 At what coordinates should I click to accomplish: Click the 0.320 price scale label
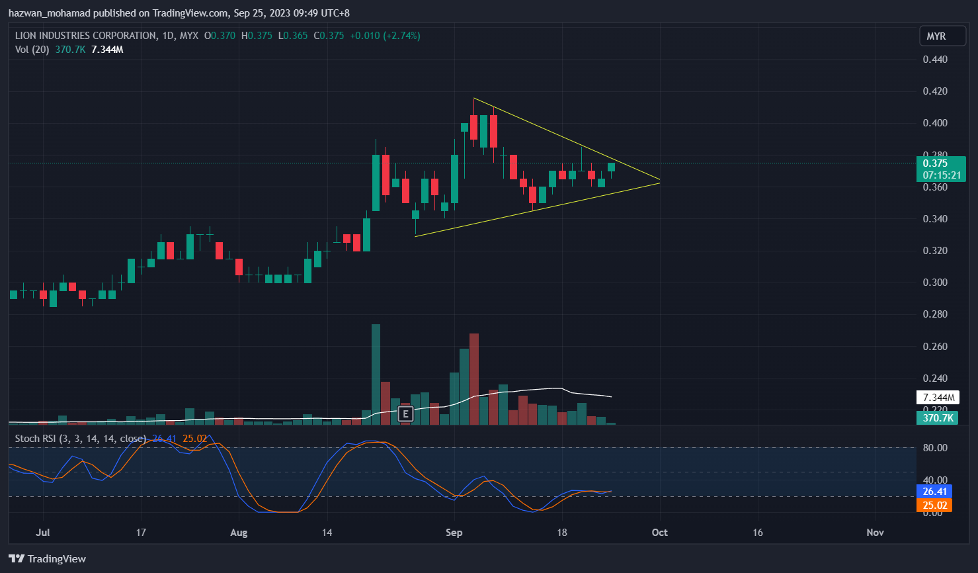[x=935, y=251]
